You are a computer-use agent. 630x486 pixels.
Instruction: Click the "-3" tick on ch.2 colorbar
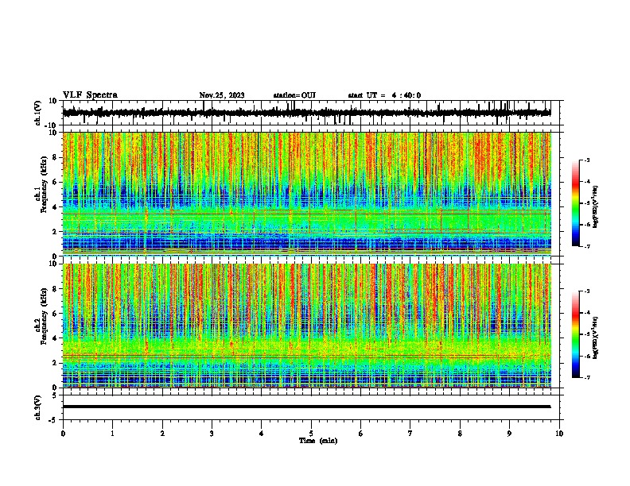586,291
